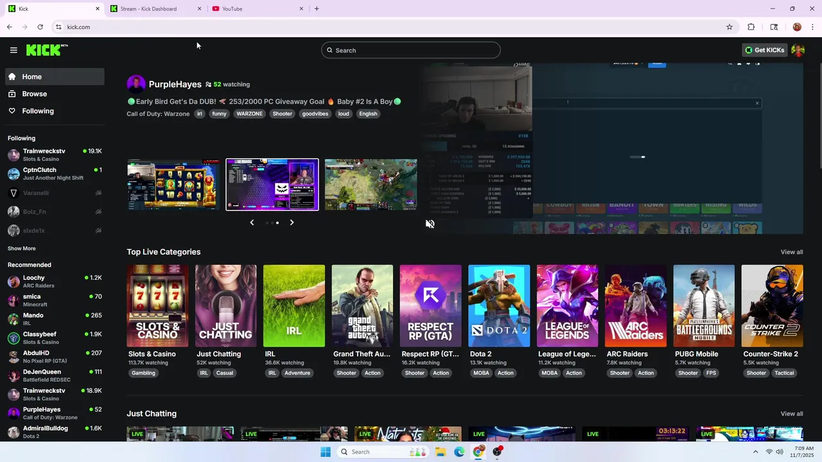Image resolution: width=822 pixels, height=462 pixels.
Task: Open DeJenQueen in Recommended channels
Action: [55, 375]
